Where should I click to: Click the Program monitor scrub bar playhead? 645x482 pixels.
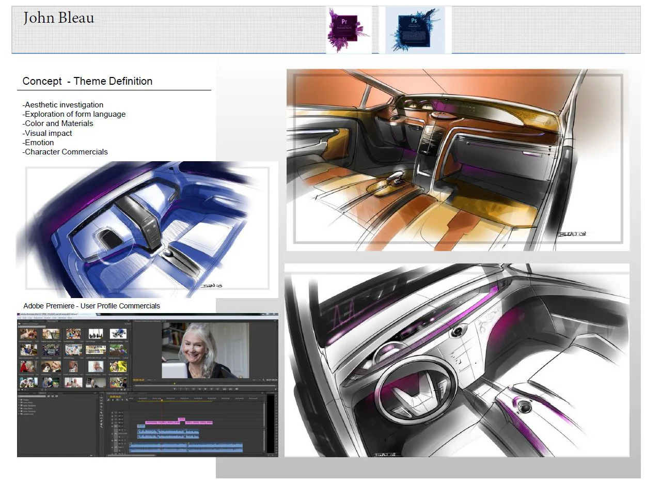coord(175,383)
